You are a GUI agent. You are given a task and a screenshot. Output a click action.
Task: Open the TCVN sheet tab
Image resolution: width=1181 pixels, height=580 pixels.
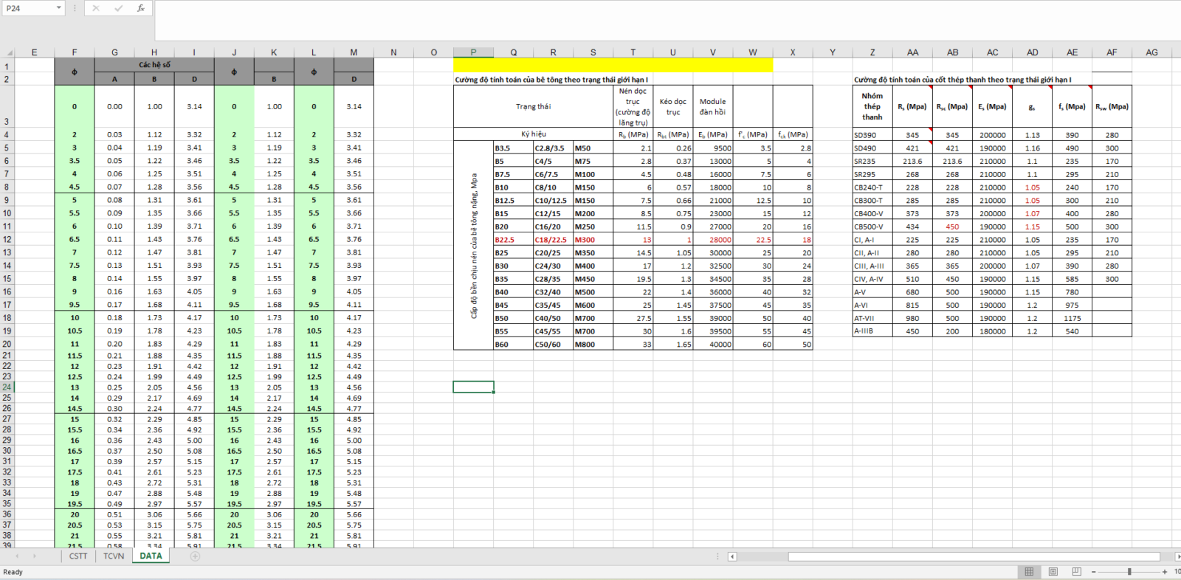(x=114, y=556)
